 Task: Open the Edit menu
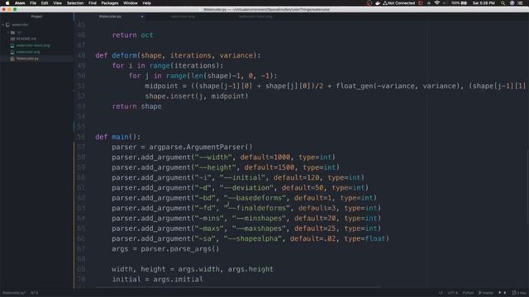(45, 3)
